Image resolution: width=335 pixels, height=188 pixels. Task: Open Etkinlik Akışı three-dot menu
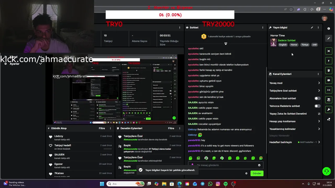pyautogui.click(x=110, y=128)
